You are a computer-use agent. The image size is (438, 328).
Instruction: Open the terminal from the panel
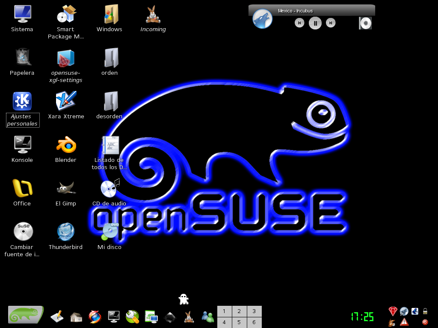(114, 316)
